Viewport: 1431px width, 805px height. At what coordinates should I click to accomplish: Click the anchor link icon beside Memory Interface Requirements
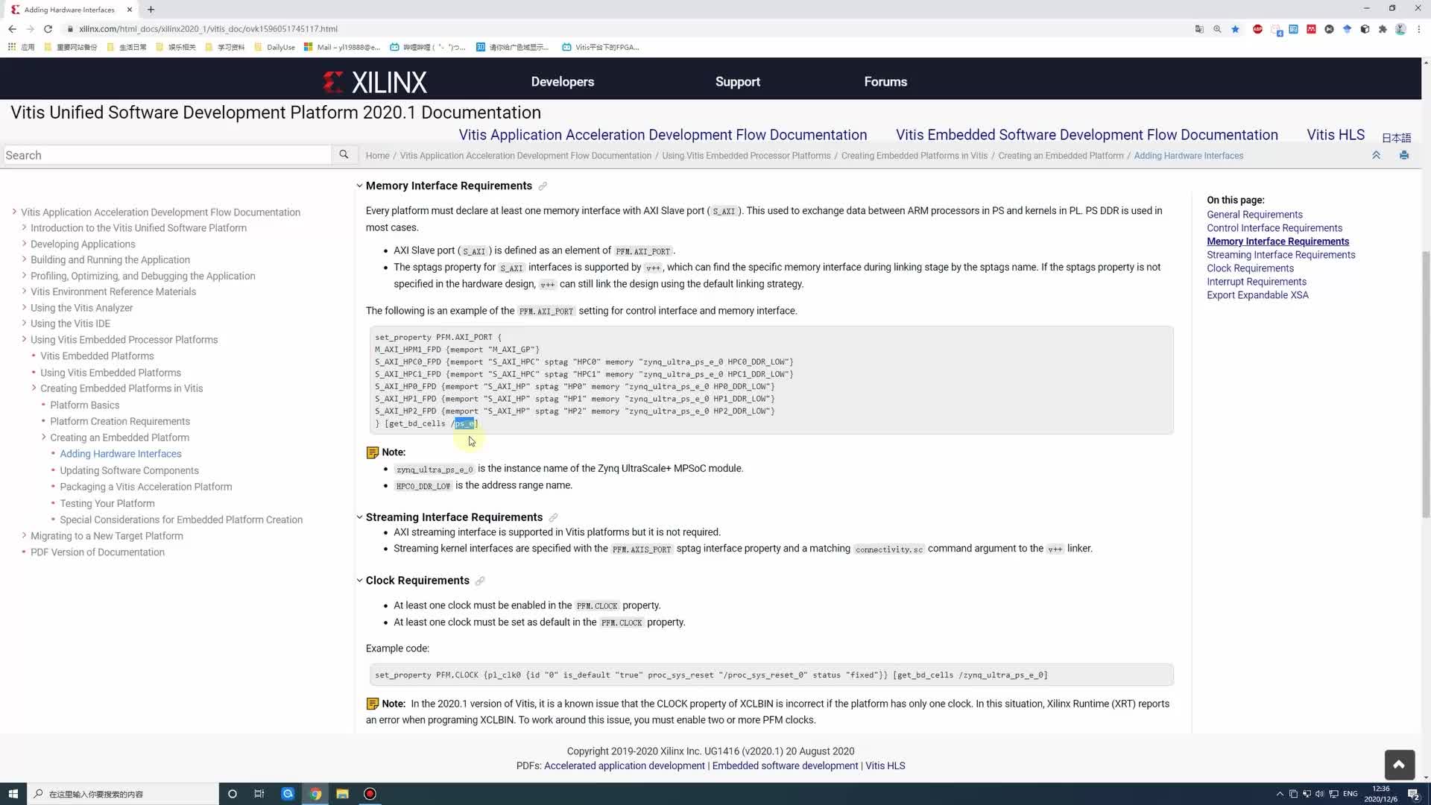point(543,186)
